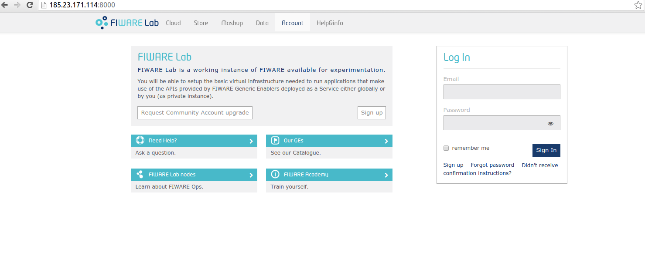Click the 'Our GEs' heading text

[x=293, y=141]
